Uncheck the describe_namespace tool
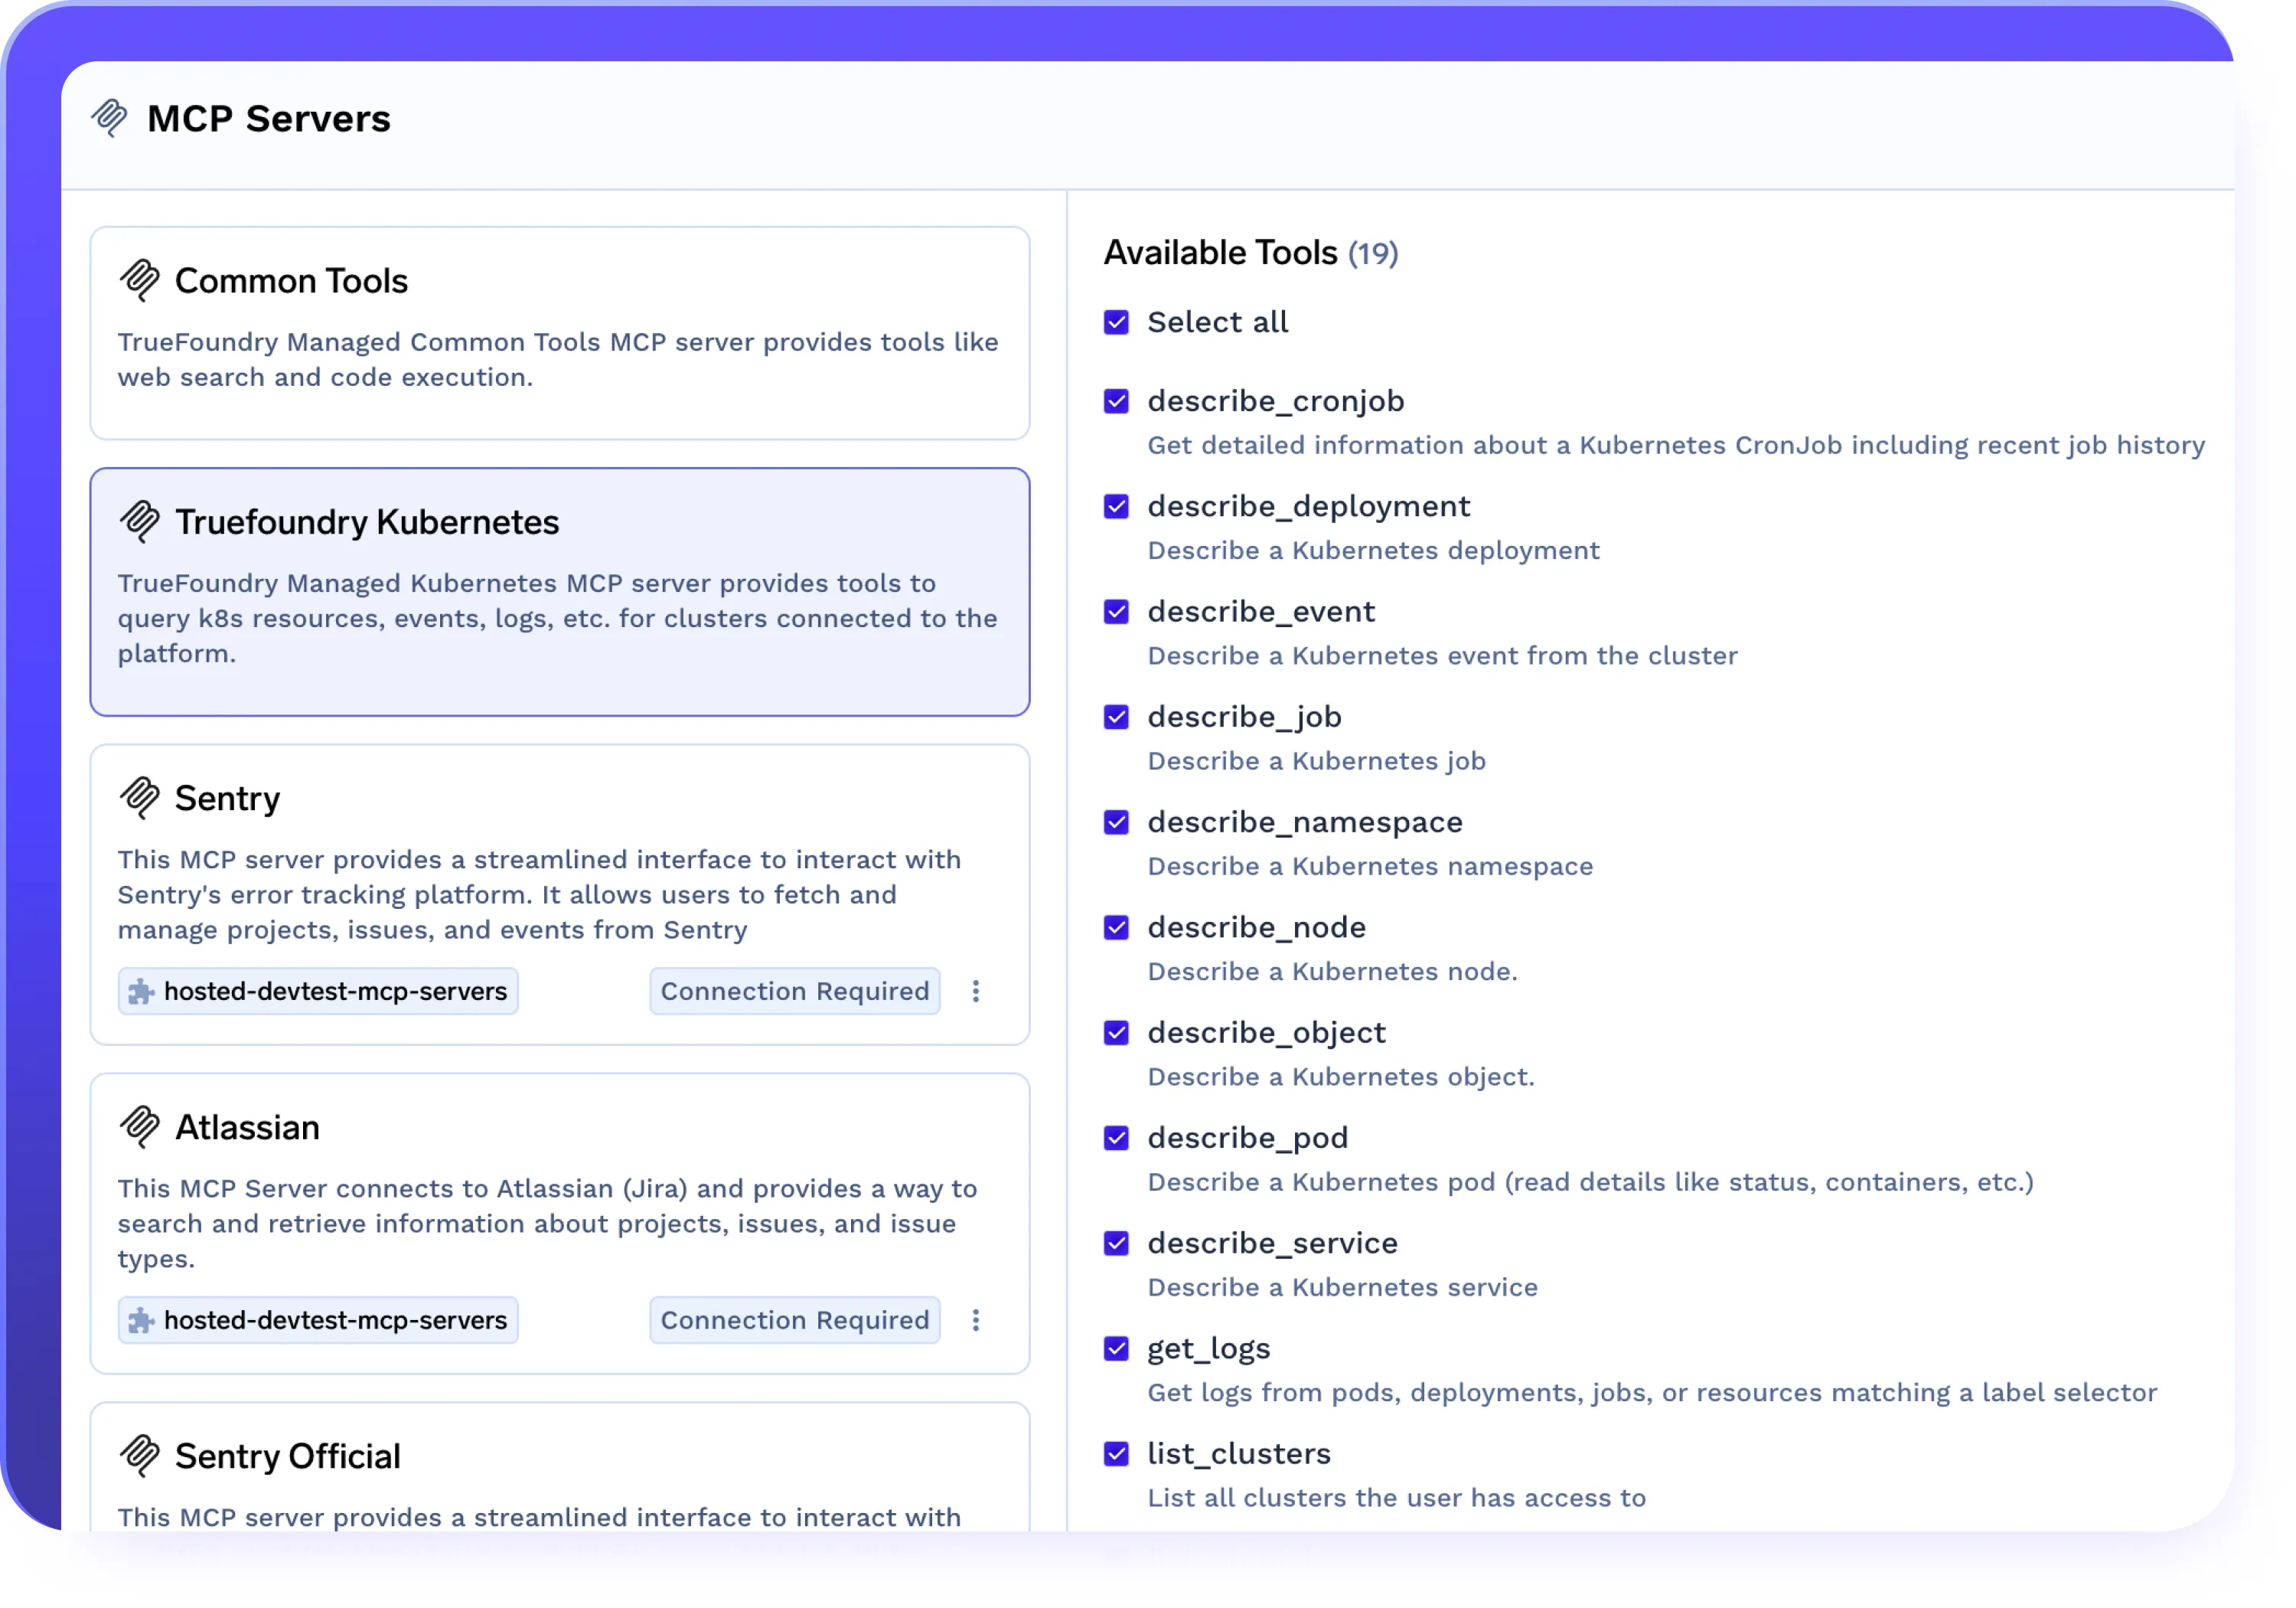Viewport: 2296px width, 1608px height. pos(1116,822)
